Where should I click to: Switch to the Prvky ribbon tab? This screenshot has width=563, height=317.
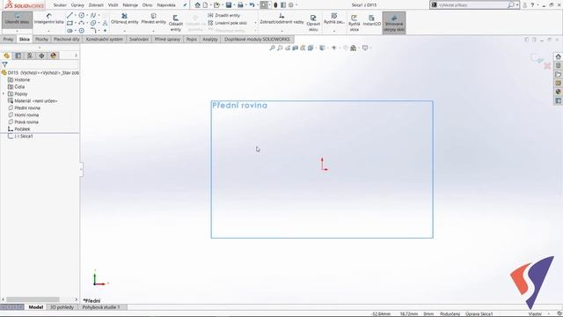[x=8, y=39]
